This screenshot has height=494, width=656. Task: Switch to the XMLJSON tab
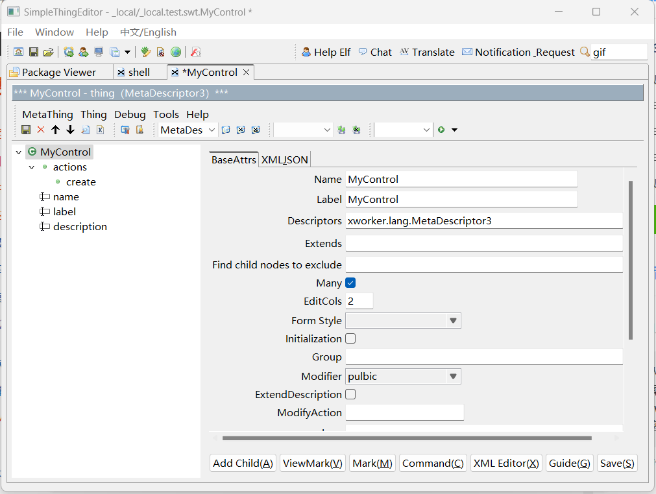284,159
